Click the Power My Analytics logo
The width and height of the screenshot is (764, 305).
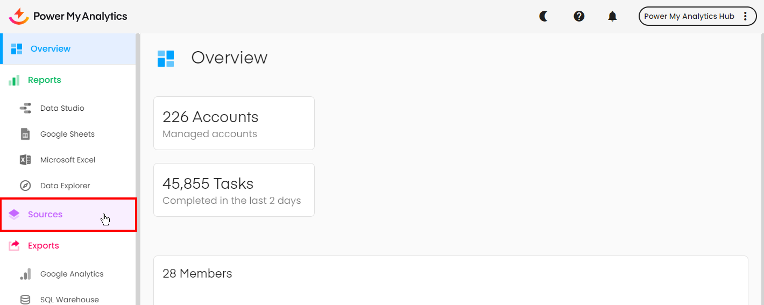pyautogui.click(x=68, y=16)
